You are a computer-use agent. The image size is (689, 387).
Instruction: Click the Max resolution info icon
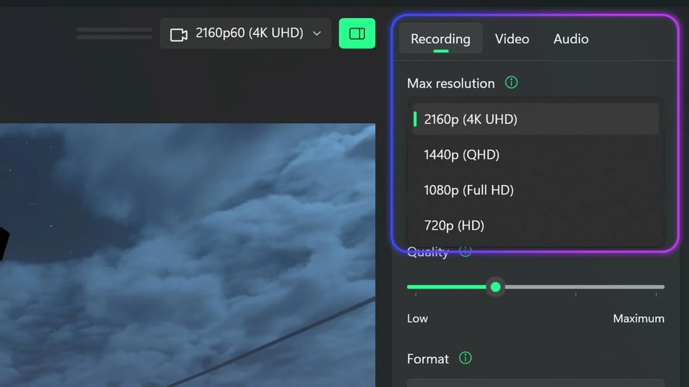pos(511,82)
